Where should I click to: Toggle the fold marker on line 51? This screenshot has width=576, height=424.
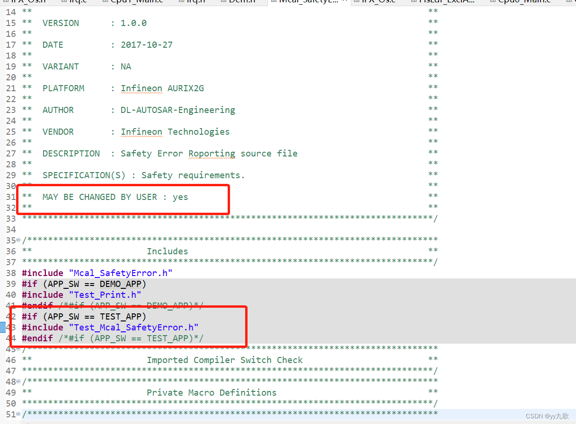point(18,414)
